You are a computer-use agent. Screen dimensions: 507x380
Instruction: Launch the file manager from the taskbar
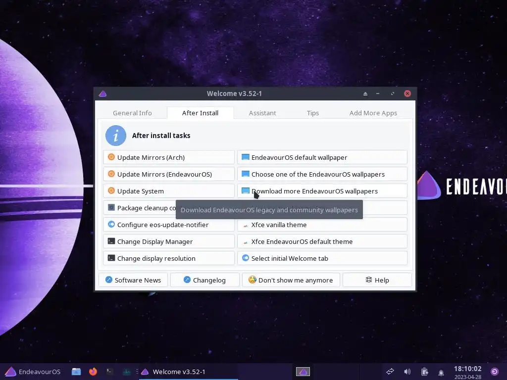[x=76, y=372]
